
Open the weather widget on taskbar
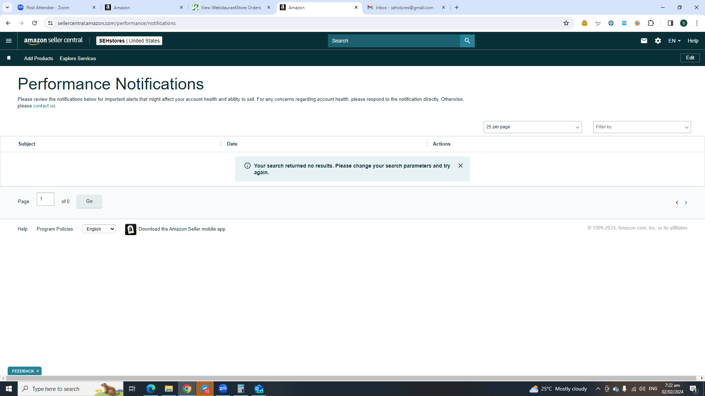(558, 389)
